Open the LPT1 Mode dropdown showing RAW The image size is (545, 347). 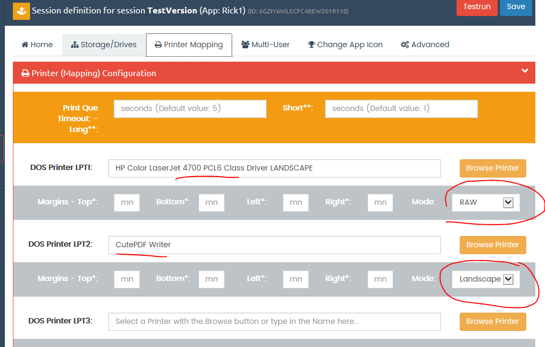[486, 203]
